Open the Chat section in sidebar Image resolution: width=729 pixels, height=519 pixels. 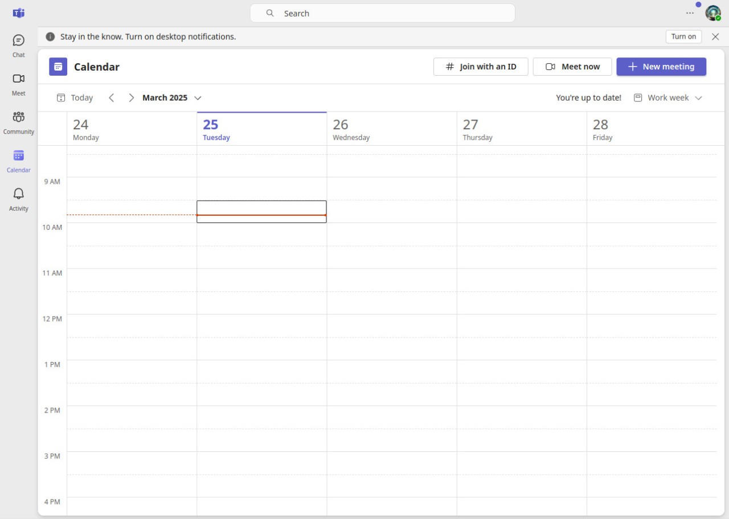click(x=19, y=46)
